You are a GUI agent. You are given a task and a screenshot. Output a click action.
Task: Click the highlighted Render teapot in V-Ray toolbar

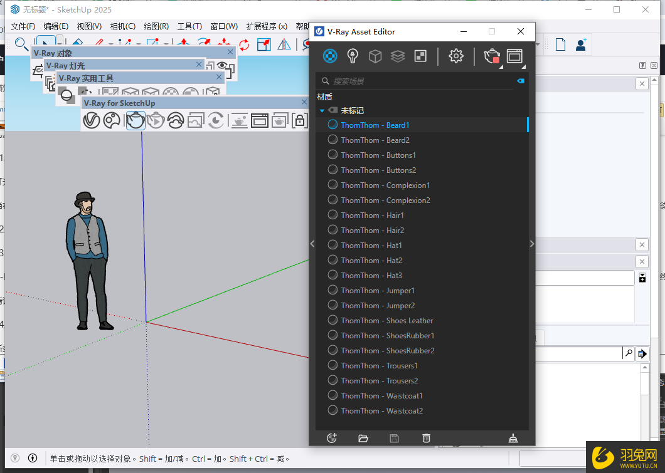(x=136, y=120)
